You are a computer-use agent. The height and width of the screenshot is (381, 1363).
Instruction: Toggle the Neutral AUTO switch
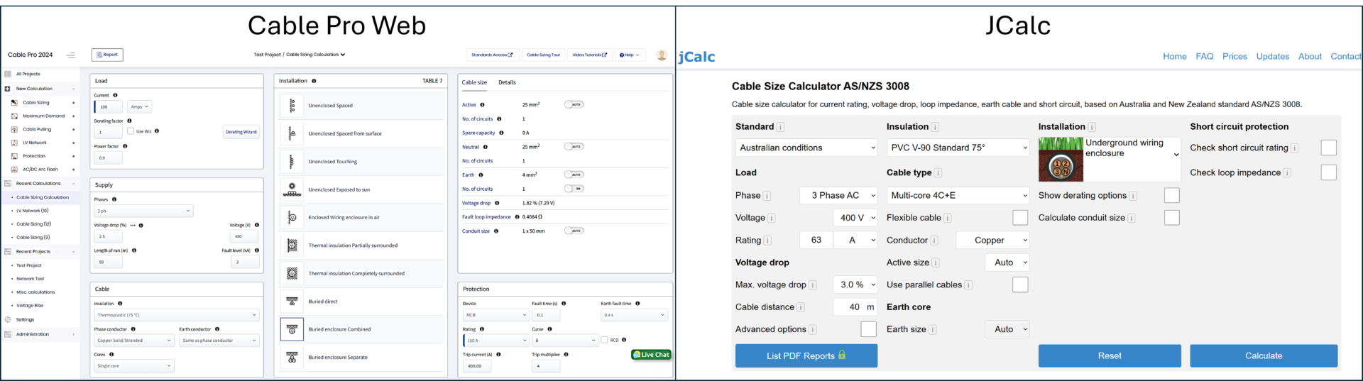pyautogui.click(x=574, y=147)
